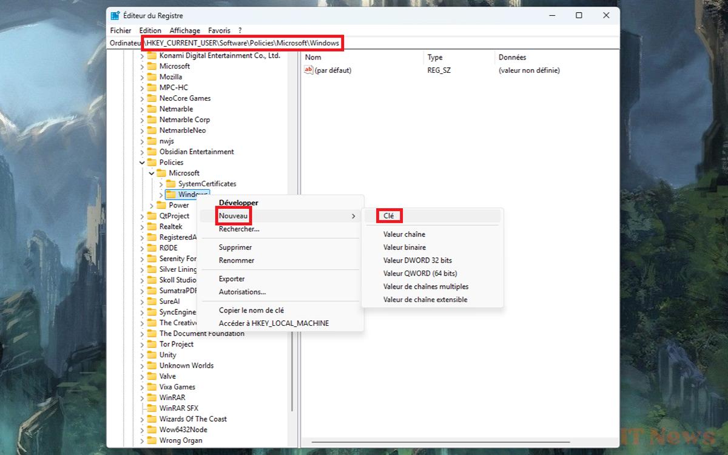Click the Netmarble Corp folder icon
728x455 pixels.
click(x=152, y=120)
